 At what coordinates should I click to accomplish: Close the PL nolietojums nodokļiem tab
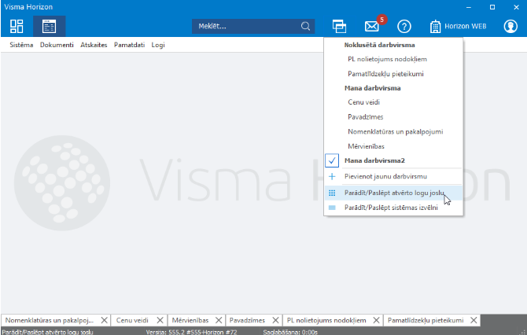pyautogui.click(x=376, y=320)
